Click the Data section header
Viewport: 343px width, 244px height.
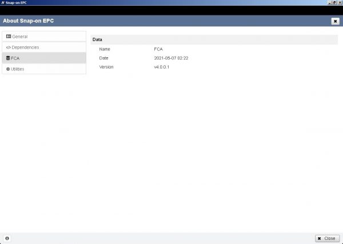(214, 39)
